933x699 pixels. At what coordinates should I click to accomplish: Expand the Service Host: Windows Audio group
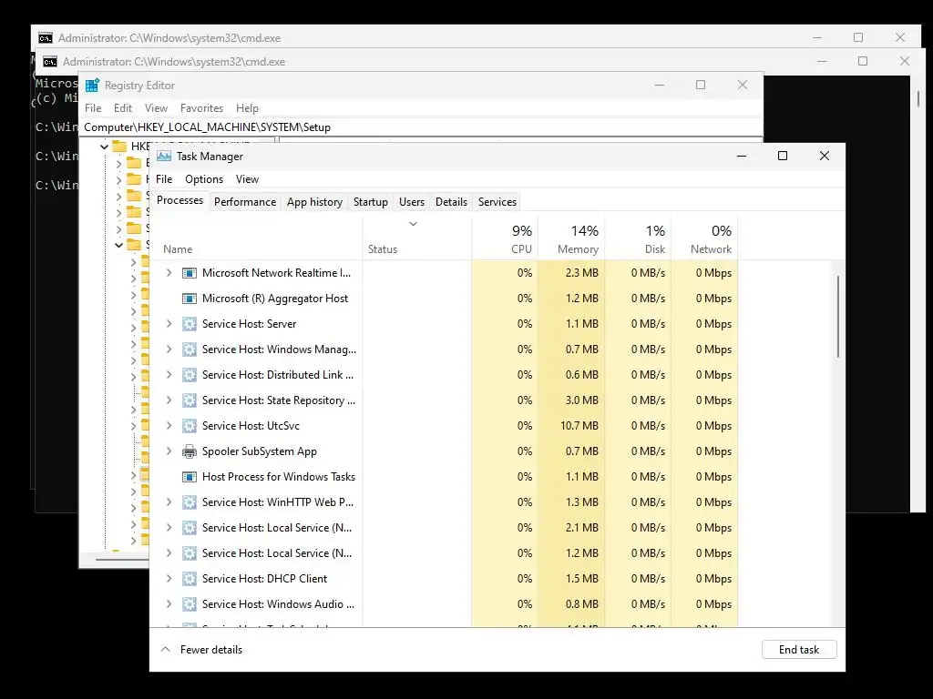[169, 604]
